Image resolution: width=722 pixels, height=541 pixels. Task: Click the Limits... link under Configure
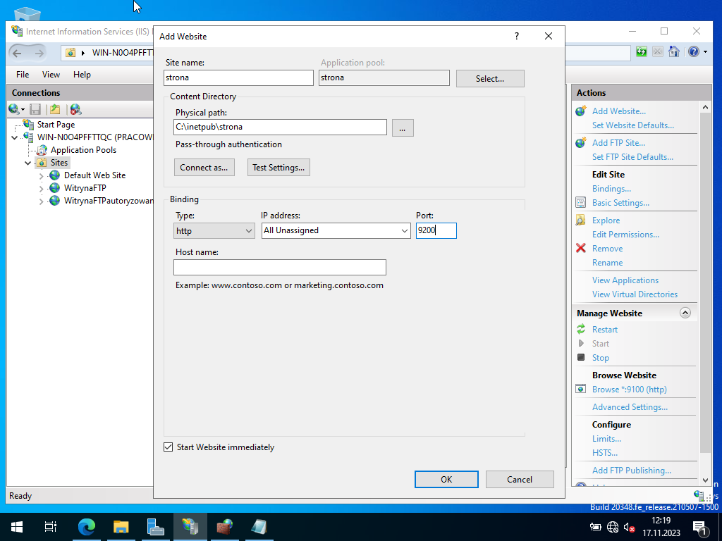(x=606, y=439)
